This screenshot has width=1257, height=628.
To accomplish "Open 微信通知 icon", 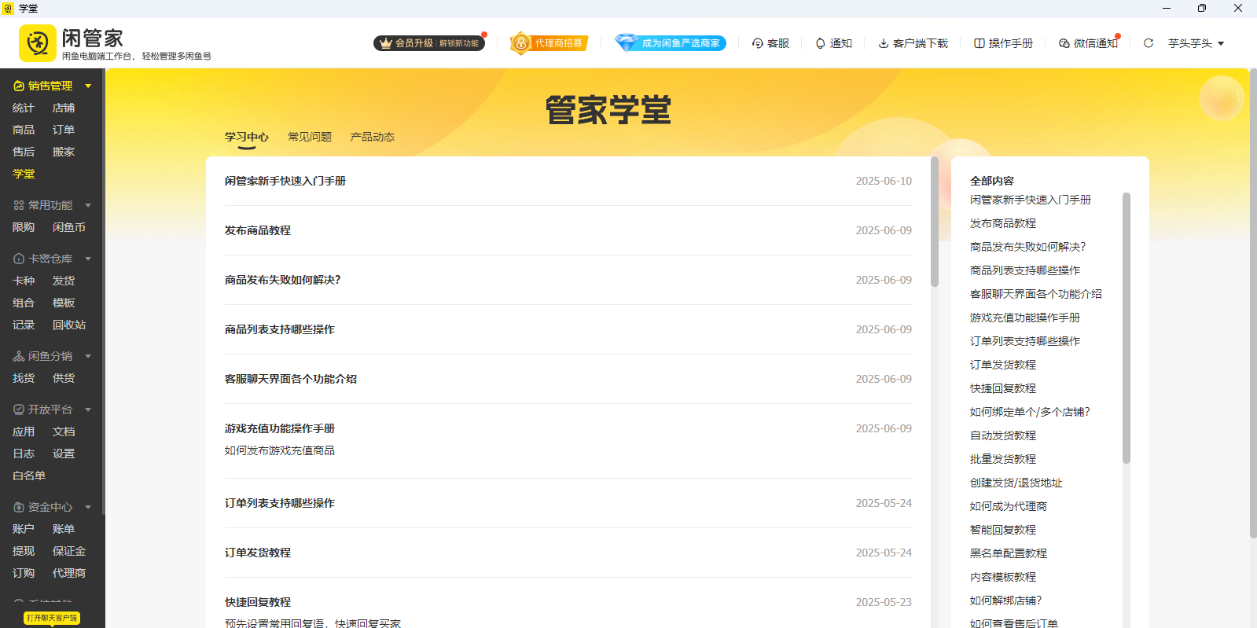I will coord(1064,43).
